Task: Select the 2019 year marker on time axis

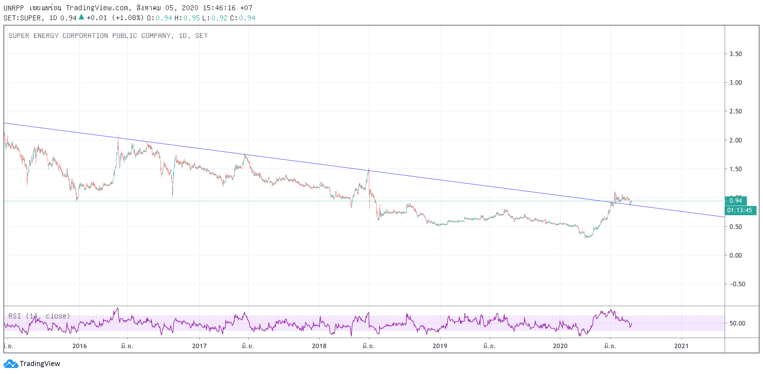Action: (x=440, y=346)
